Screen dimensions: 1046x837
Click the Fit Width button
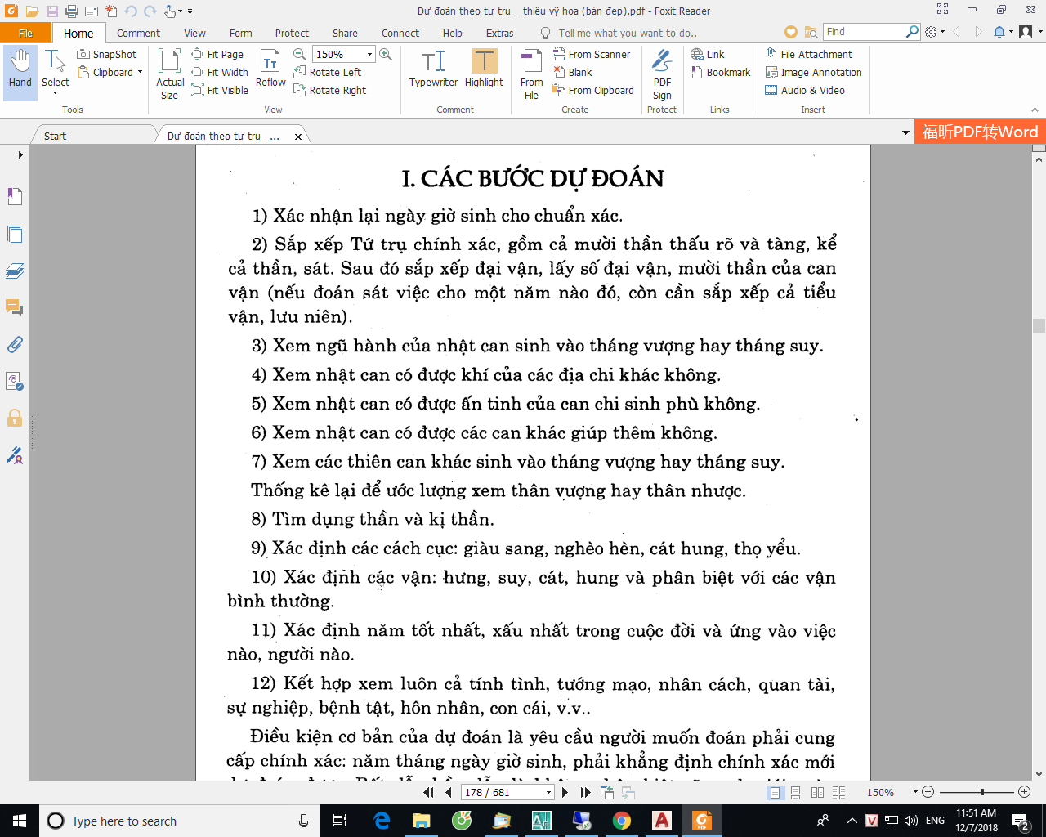click(220, 72)
